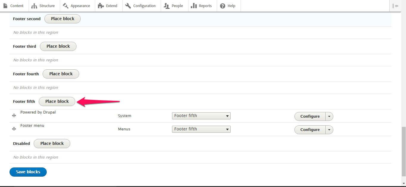Expand Configure options arrow for Footer menu
The width and height of the screenshot is (406, 187).
click(x=329, y=130)
